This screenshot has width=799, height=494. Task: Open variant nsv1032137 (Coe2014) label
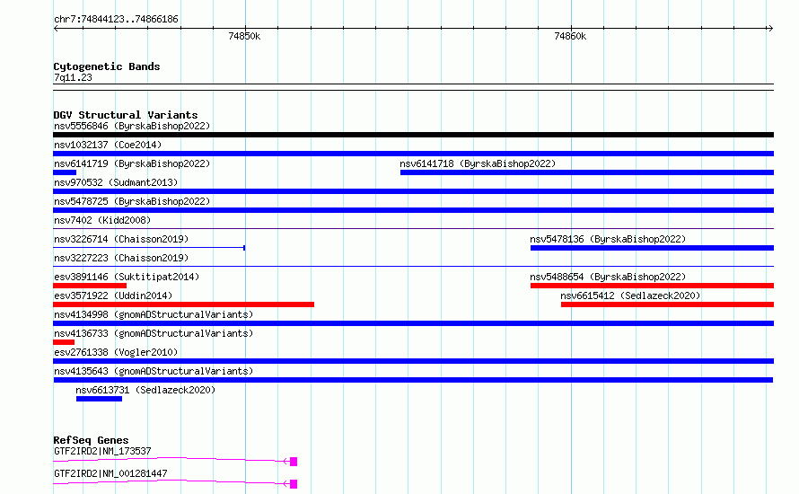click(108, 145)
